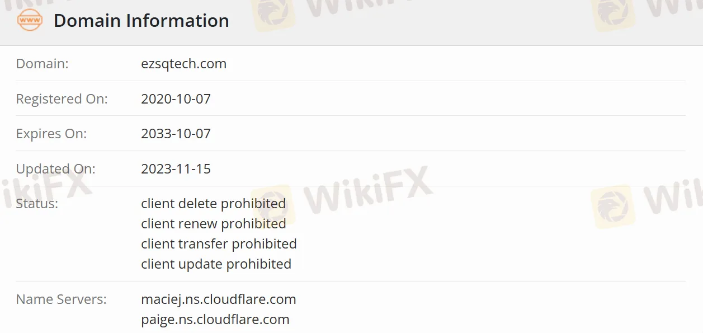Click the Domain Information heading
Viewport: 703px width, 333px height.
pos(141,21)
